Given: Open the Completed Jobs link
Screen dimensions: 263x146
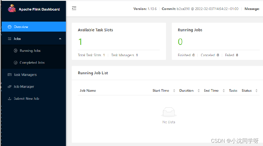Looking at the screenshot, I should tap(32, 63).
